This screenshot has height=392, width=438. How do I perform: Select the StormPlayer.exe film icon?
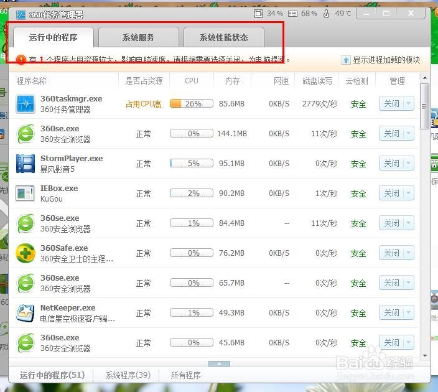(x=26, y=164)
